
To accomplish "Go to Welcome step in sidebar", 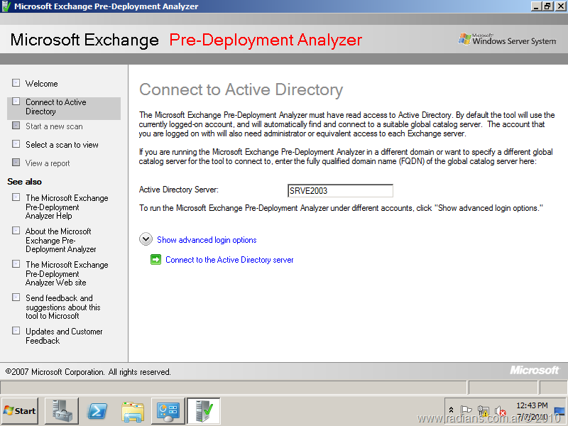I will (x=41, y=84).
